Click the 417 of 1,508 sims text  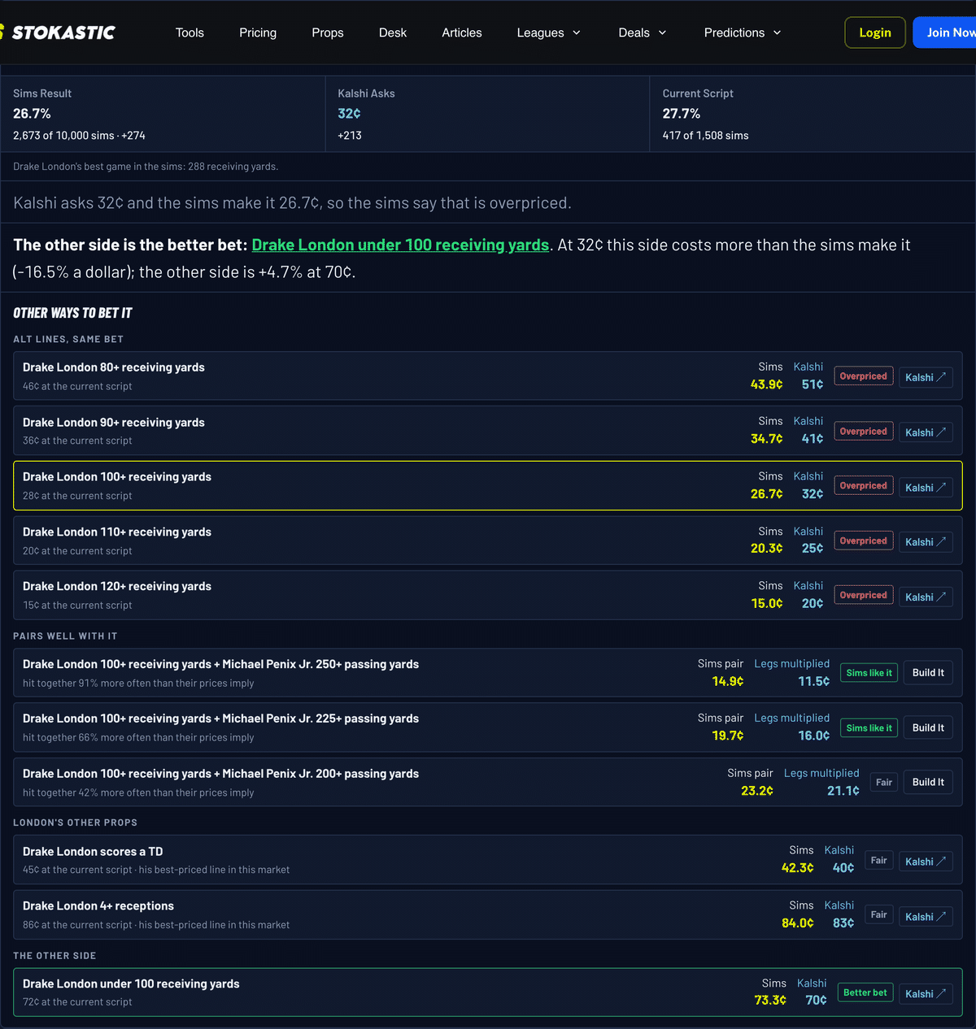coord(705,136)
